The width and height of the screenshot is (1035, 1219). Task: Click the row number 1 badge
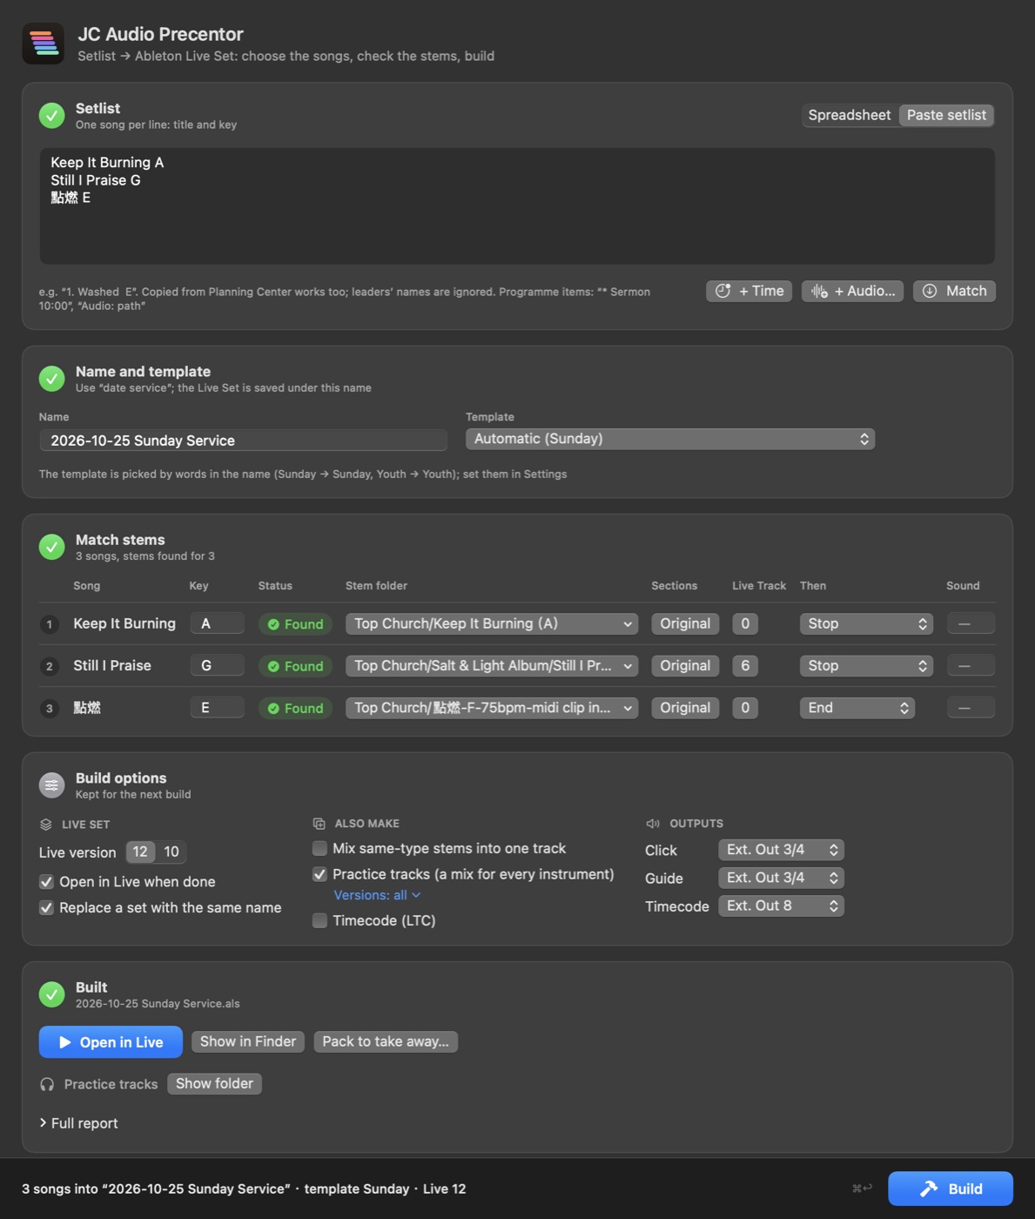50,624
